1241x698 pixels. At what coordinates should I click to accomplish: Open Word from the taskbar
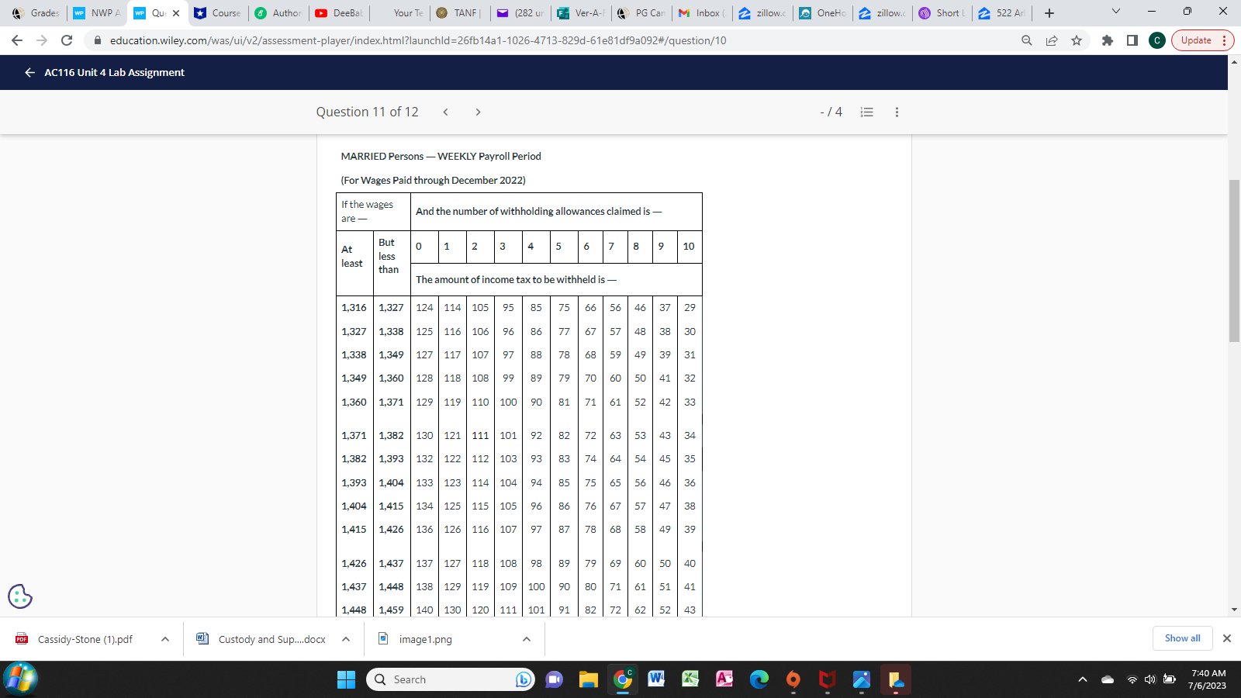(x=656, y=679)
